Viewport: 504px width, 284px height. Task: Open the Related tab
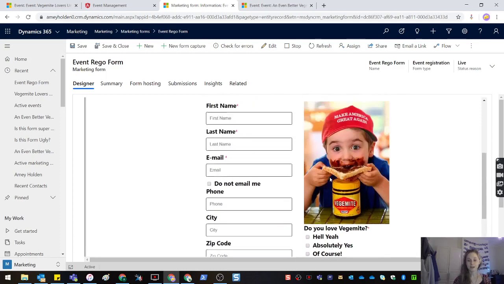(238, 83)
